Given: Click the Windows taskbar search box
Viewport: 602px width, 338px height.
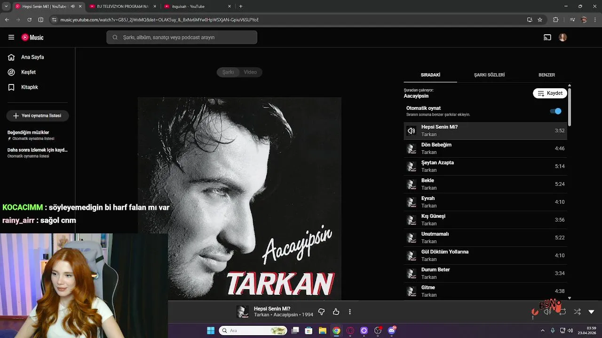Looking at the screenshot, I should (253, 330).
